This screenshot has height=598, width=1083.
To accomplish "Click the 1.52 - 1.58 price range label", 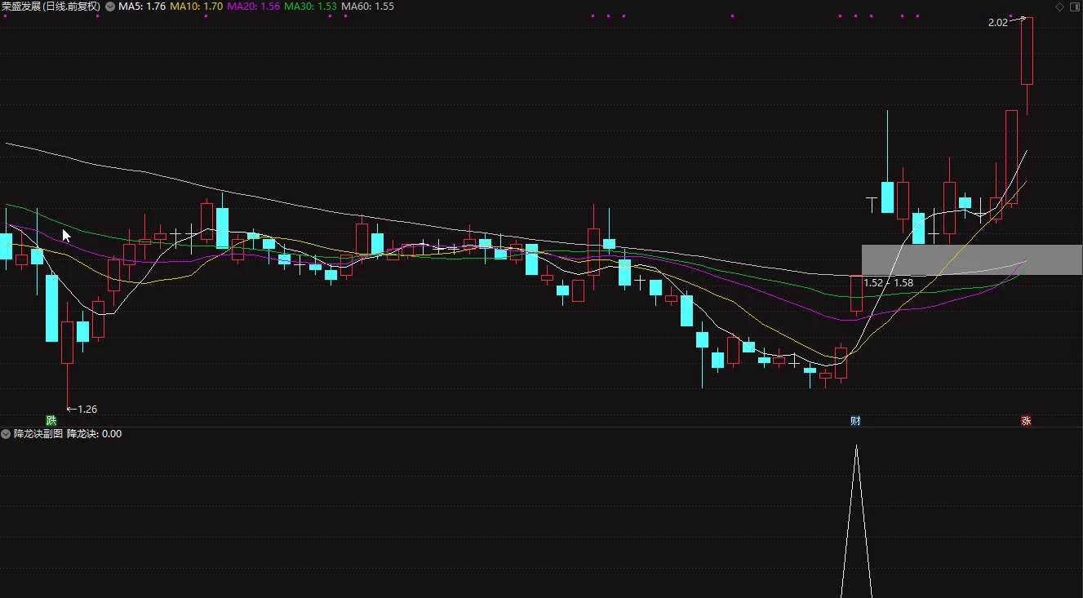I will pos(888,283).
